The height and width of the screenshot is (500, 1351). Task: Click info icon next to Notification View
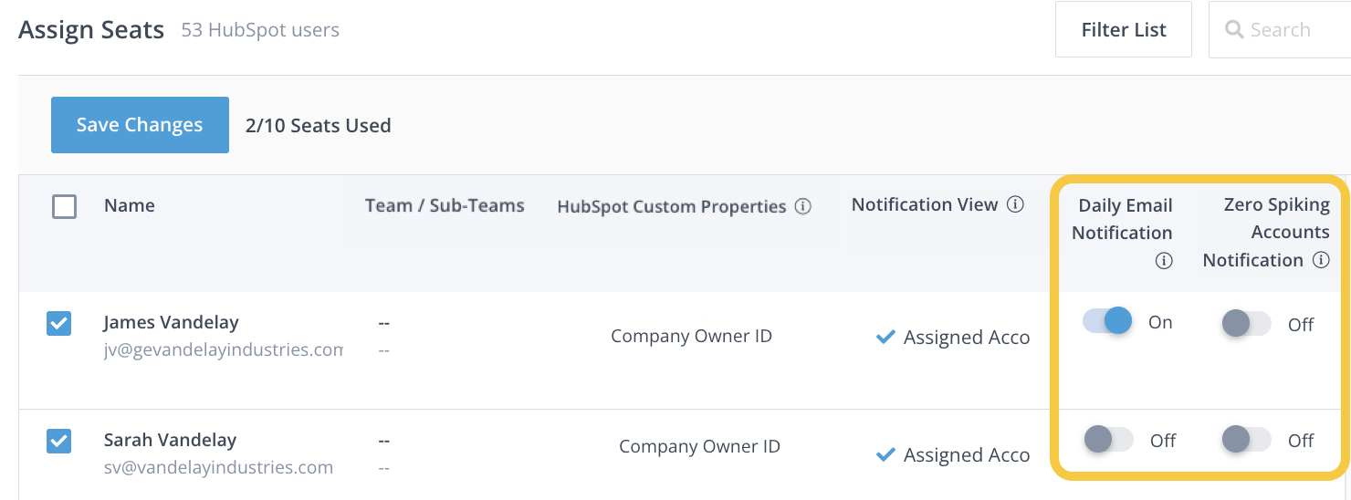coord(1015,205)
